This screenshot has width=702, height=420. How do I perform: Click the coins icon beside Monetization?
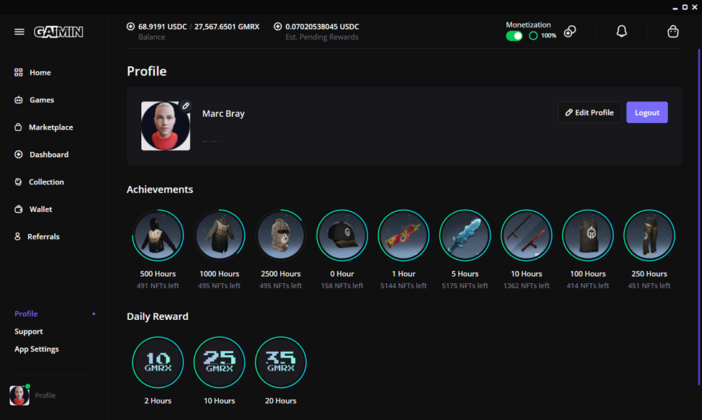[570, 32]
